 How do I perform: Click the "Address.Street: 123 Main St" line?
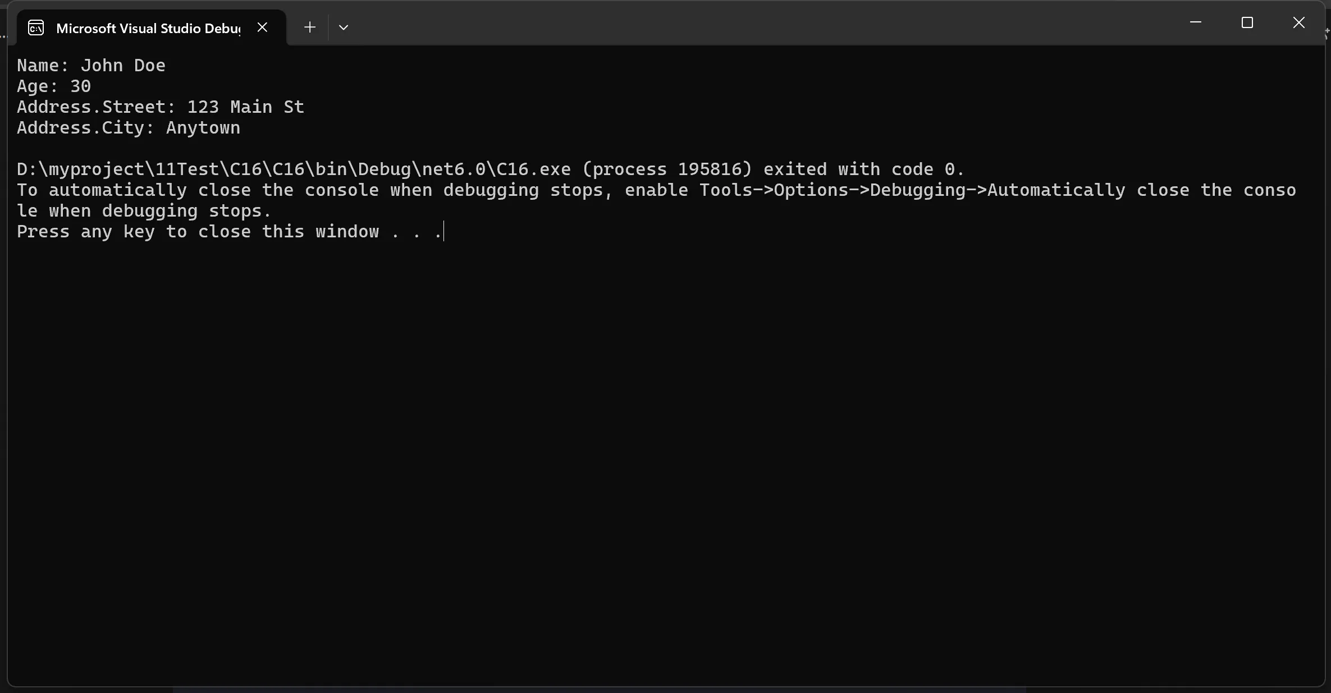click(x=161, y=107)
